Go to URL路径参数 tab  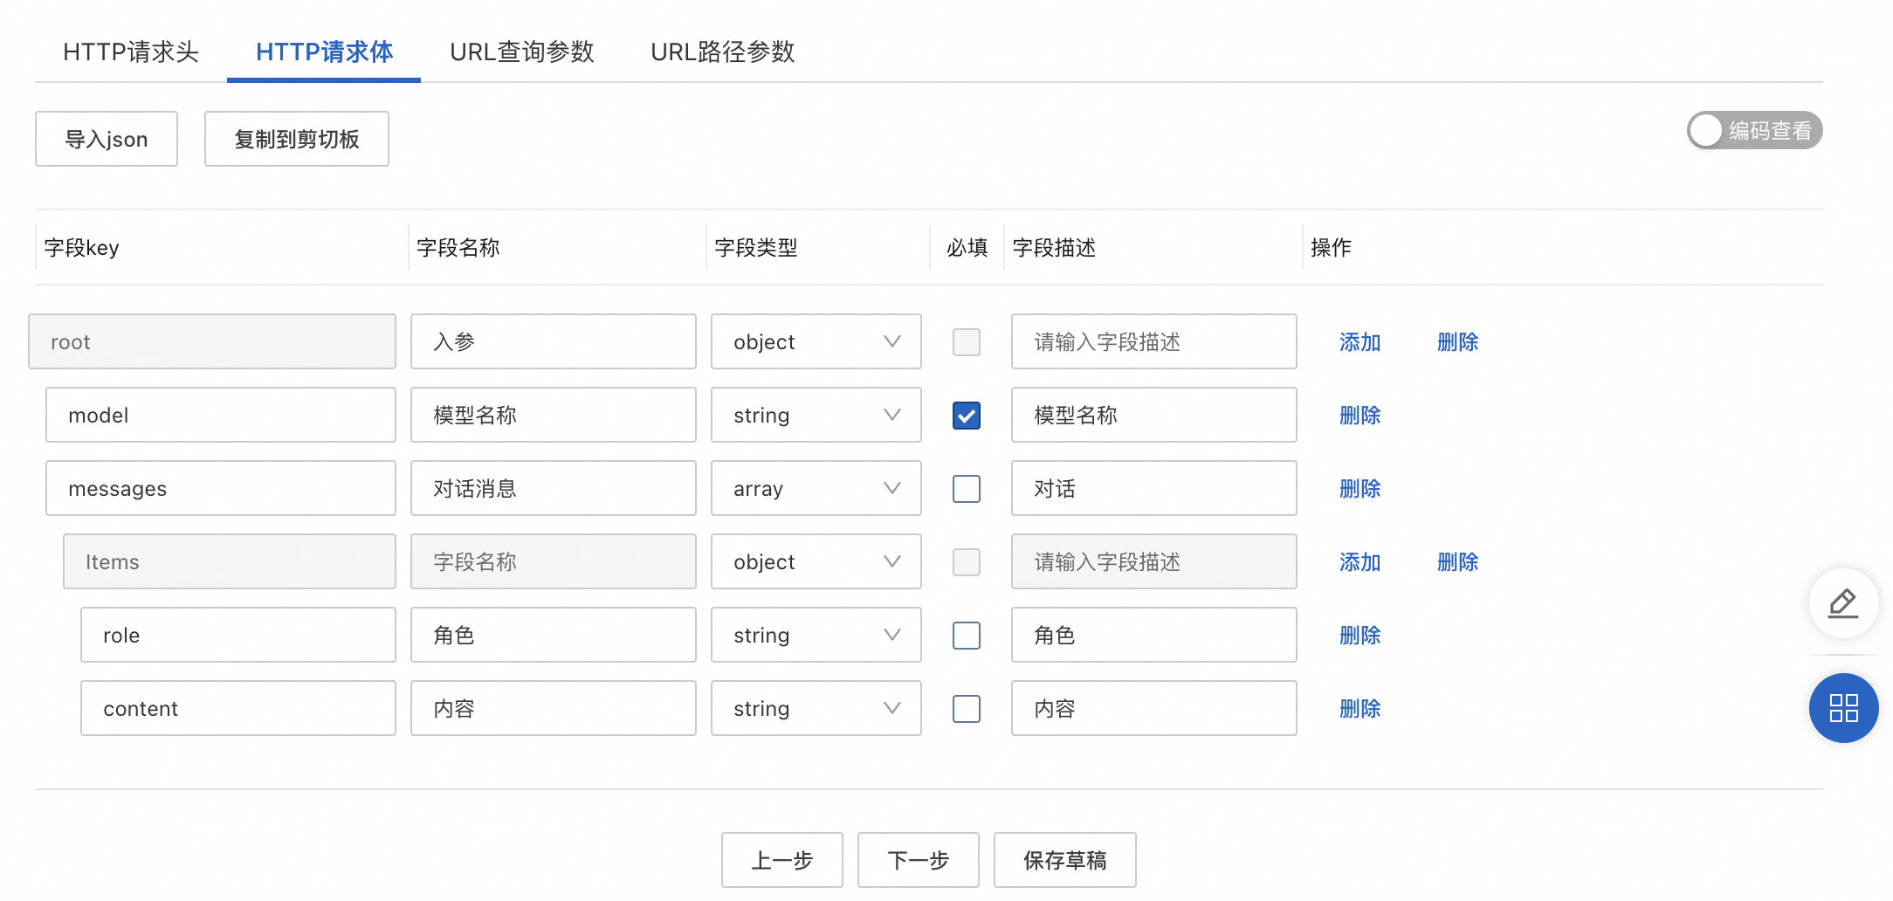pos(723,52)
